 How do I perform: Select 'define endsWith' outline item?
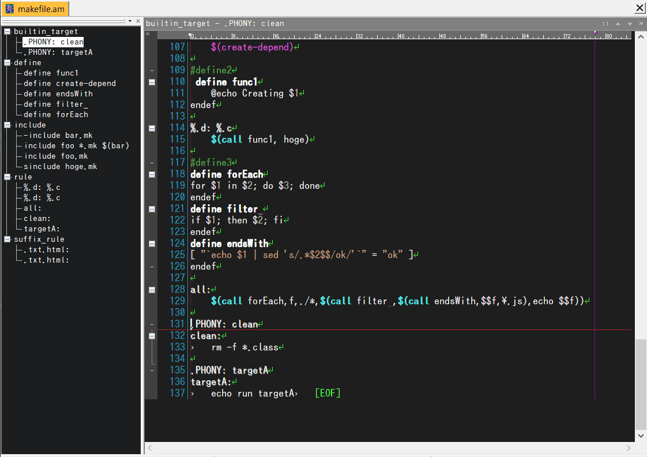(x=58, y=93)
